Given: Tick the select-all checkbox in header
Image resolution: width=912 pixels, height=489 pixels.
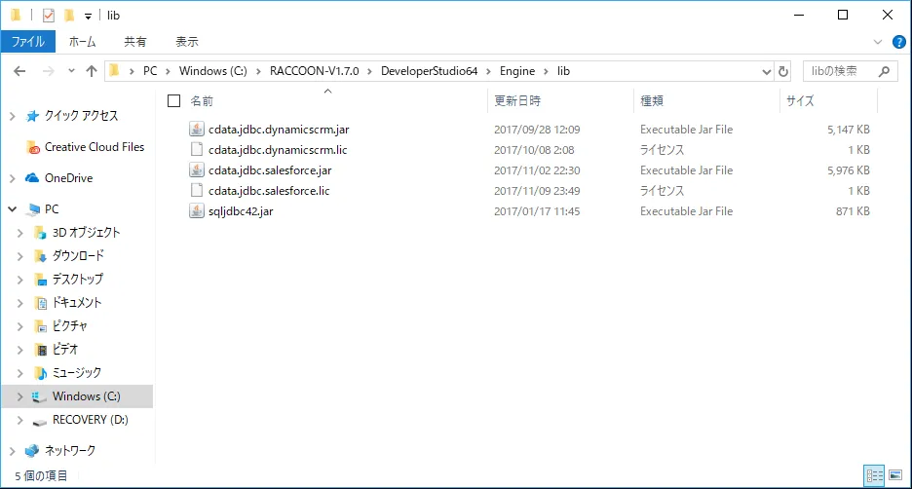Looking at the screenshot, I should (174, 100).
